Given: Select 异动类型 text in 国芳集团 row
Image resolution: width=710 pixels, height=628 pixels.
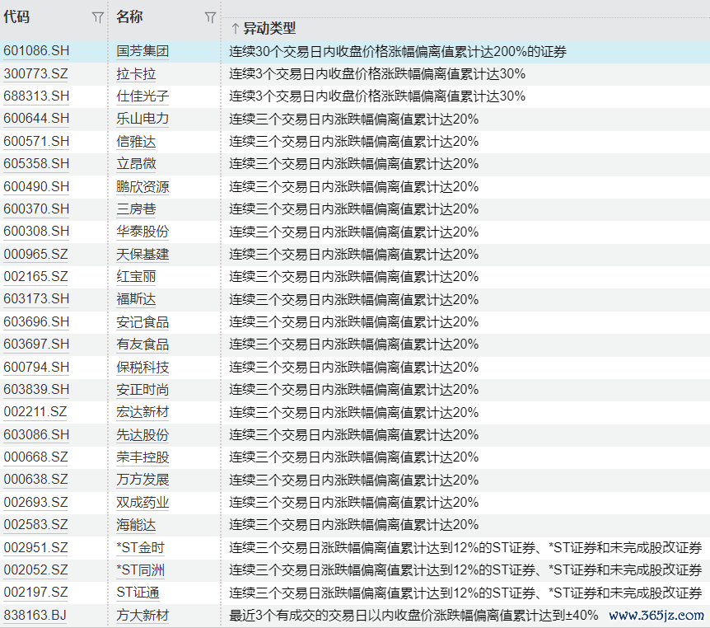Looking at the screenshot, I should (x=398, y=51).
